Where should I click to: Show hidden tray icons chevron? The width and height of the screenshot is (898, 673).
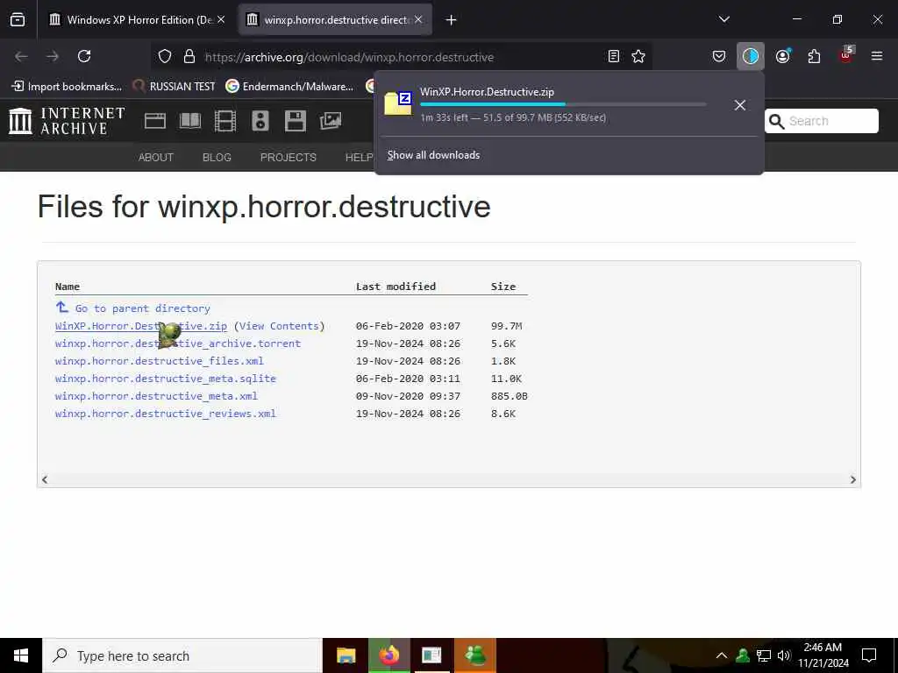(722, 655)
